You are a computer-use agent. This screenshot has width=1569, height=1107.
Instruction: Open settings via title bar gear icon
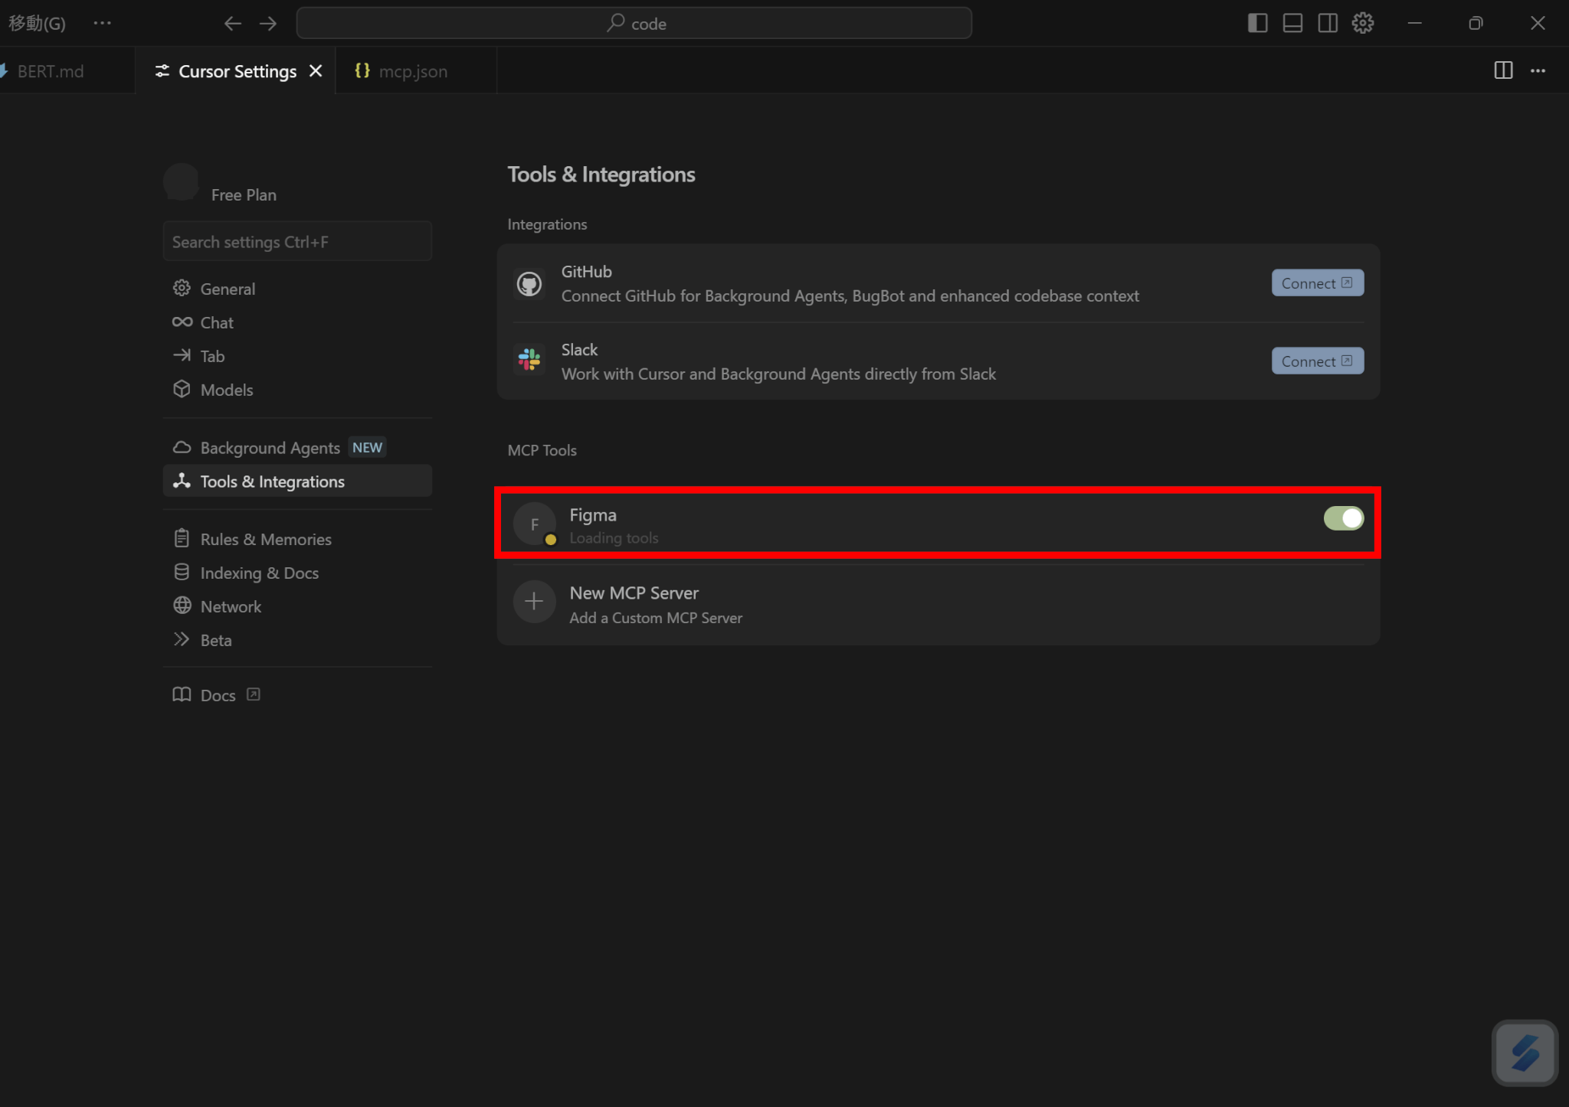click(1363, 24)
